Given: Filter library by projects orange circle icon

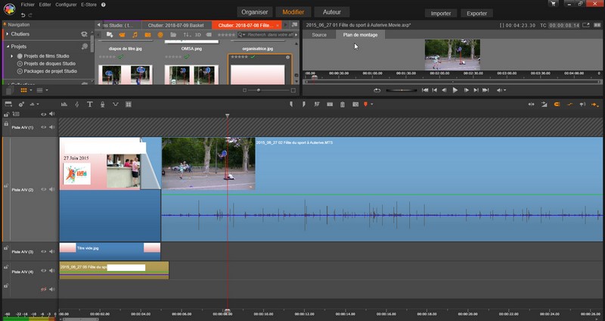Looking at the screenshot, I should point(160,35).
